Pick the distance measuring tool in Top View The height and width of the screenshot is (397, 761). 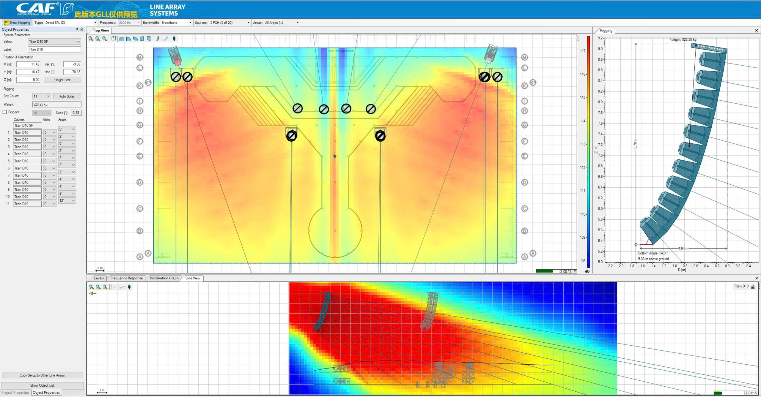pyautogui.click(x=166, y=39)
